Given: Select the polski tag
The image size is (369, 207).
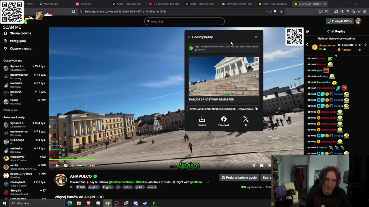Looking at the screenshot, I should click(140, 187).
